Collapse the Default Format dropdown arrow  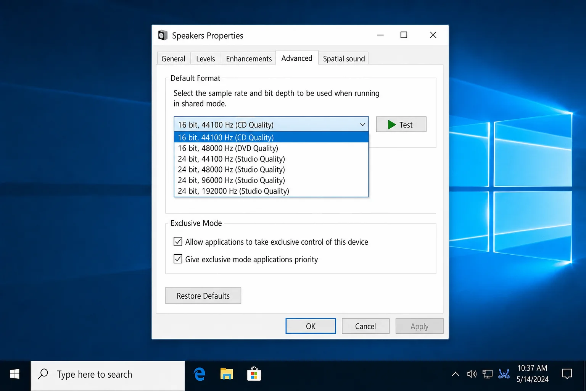(x=362, y=124)
